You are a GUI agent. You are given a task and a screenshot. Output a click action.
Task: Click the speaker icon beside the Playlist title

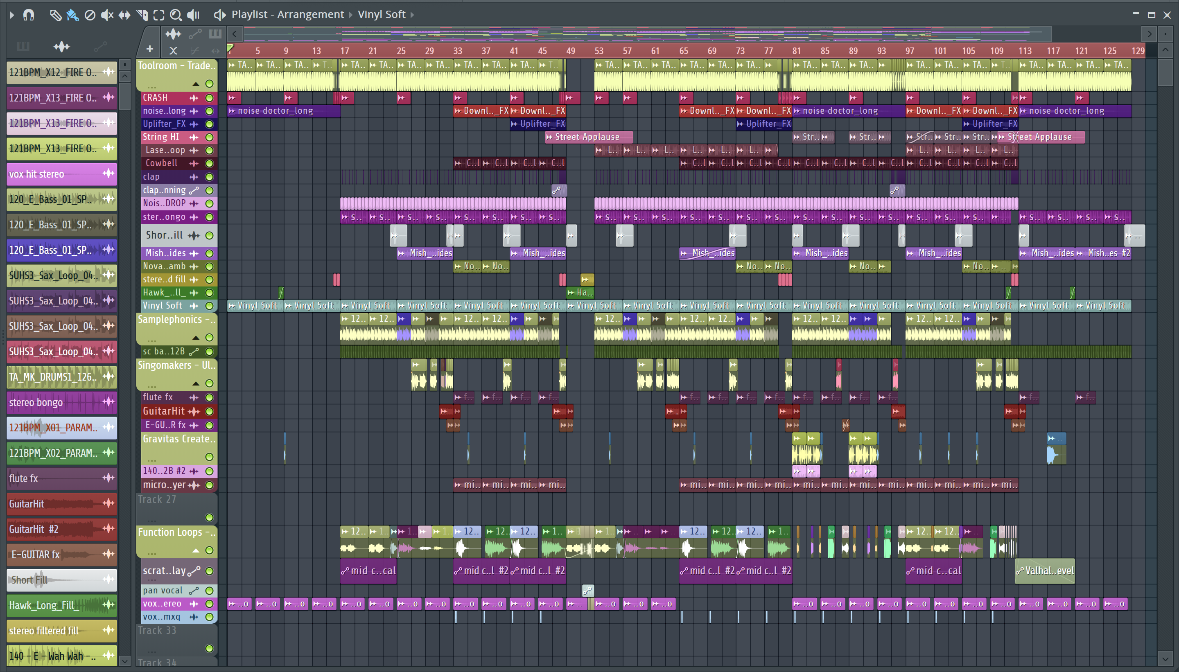(x=220, y=15)
